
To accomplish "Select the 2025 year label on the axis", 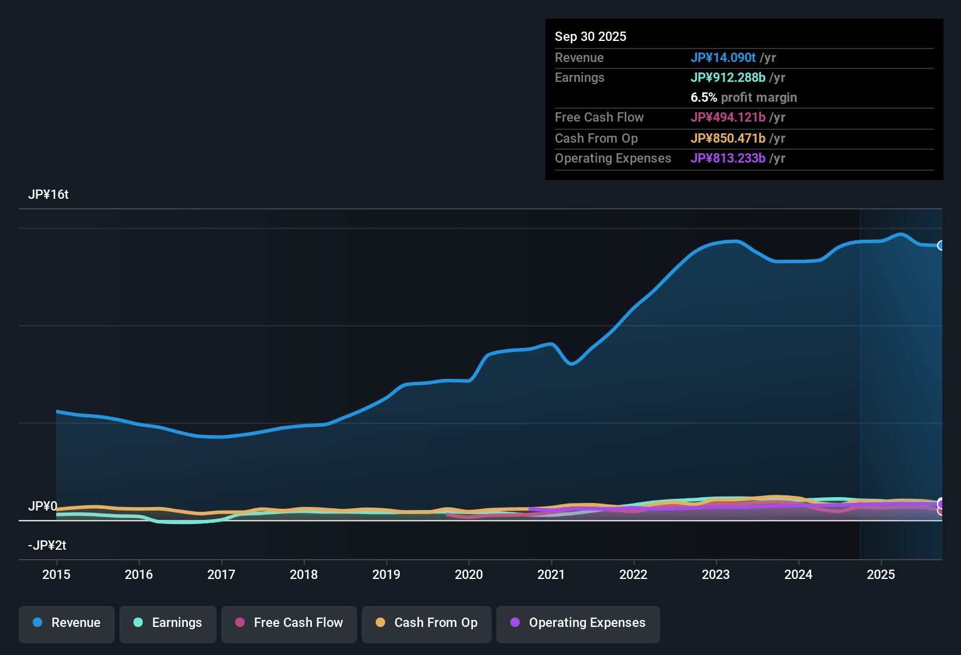I will coord(881,575).
